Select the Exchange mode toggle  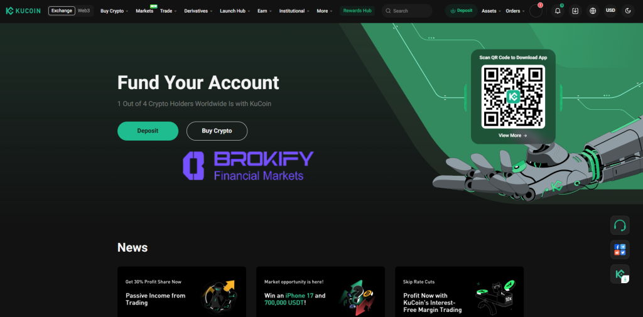(62, 11)
